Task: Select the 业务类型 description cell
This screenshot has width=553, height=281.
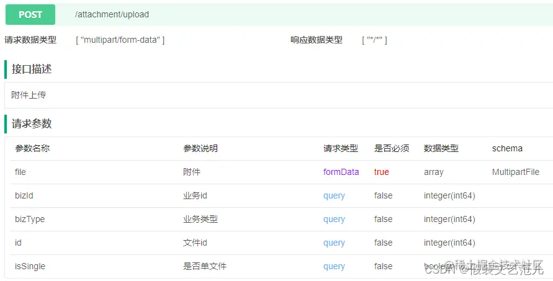Action: click(x=200, y=220)
